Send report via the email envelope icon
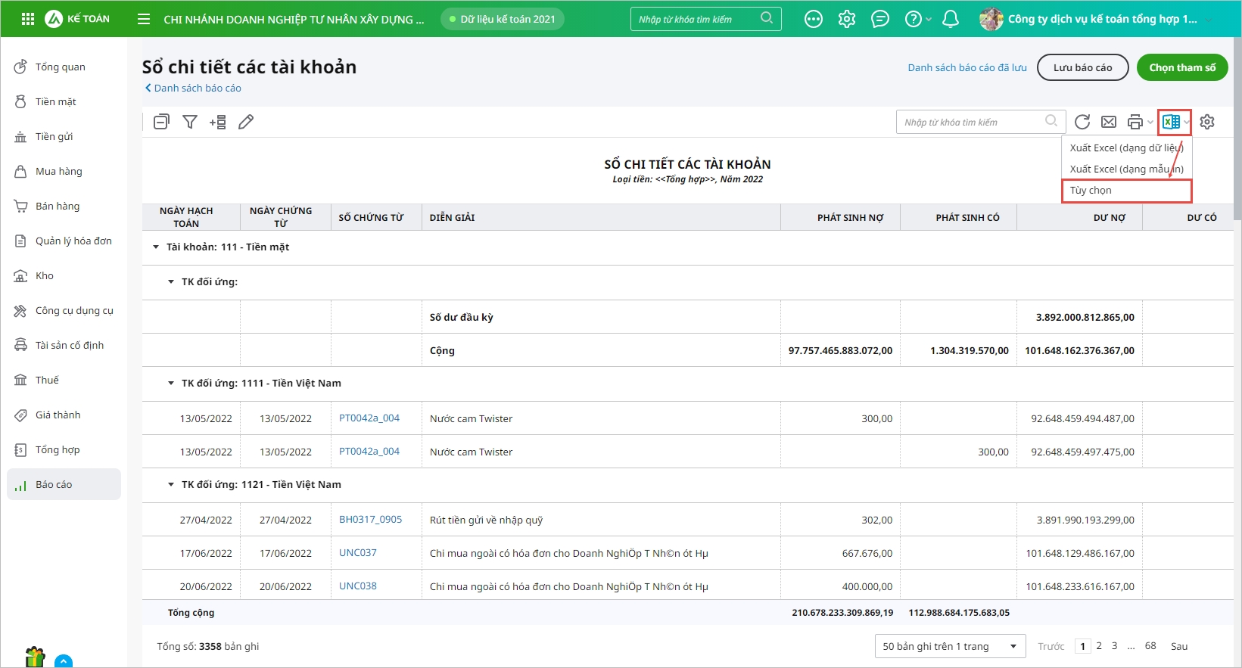Image resolution: width=1242 pixels, height=668 pixels. point(1109,122)
